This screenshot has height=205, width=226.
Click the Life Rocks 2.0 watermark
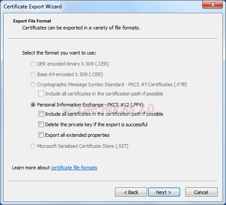tap(109, 109)
